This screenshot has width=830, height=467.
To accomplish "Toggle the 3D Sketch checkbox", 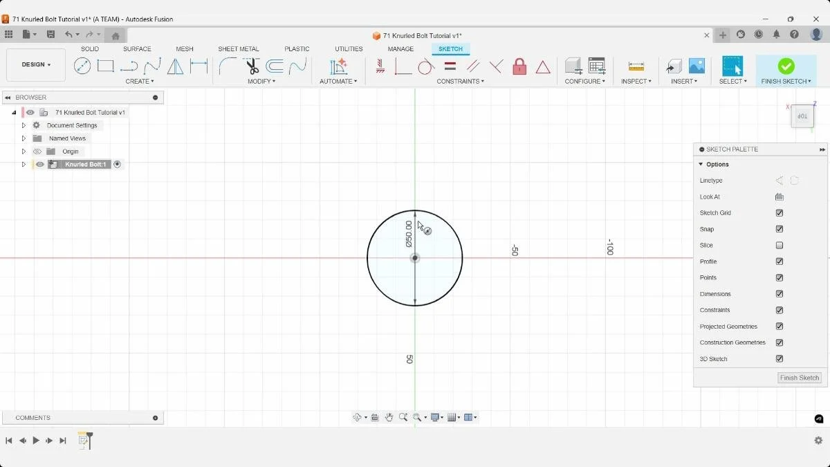I will [x=780, y=359].
